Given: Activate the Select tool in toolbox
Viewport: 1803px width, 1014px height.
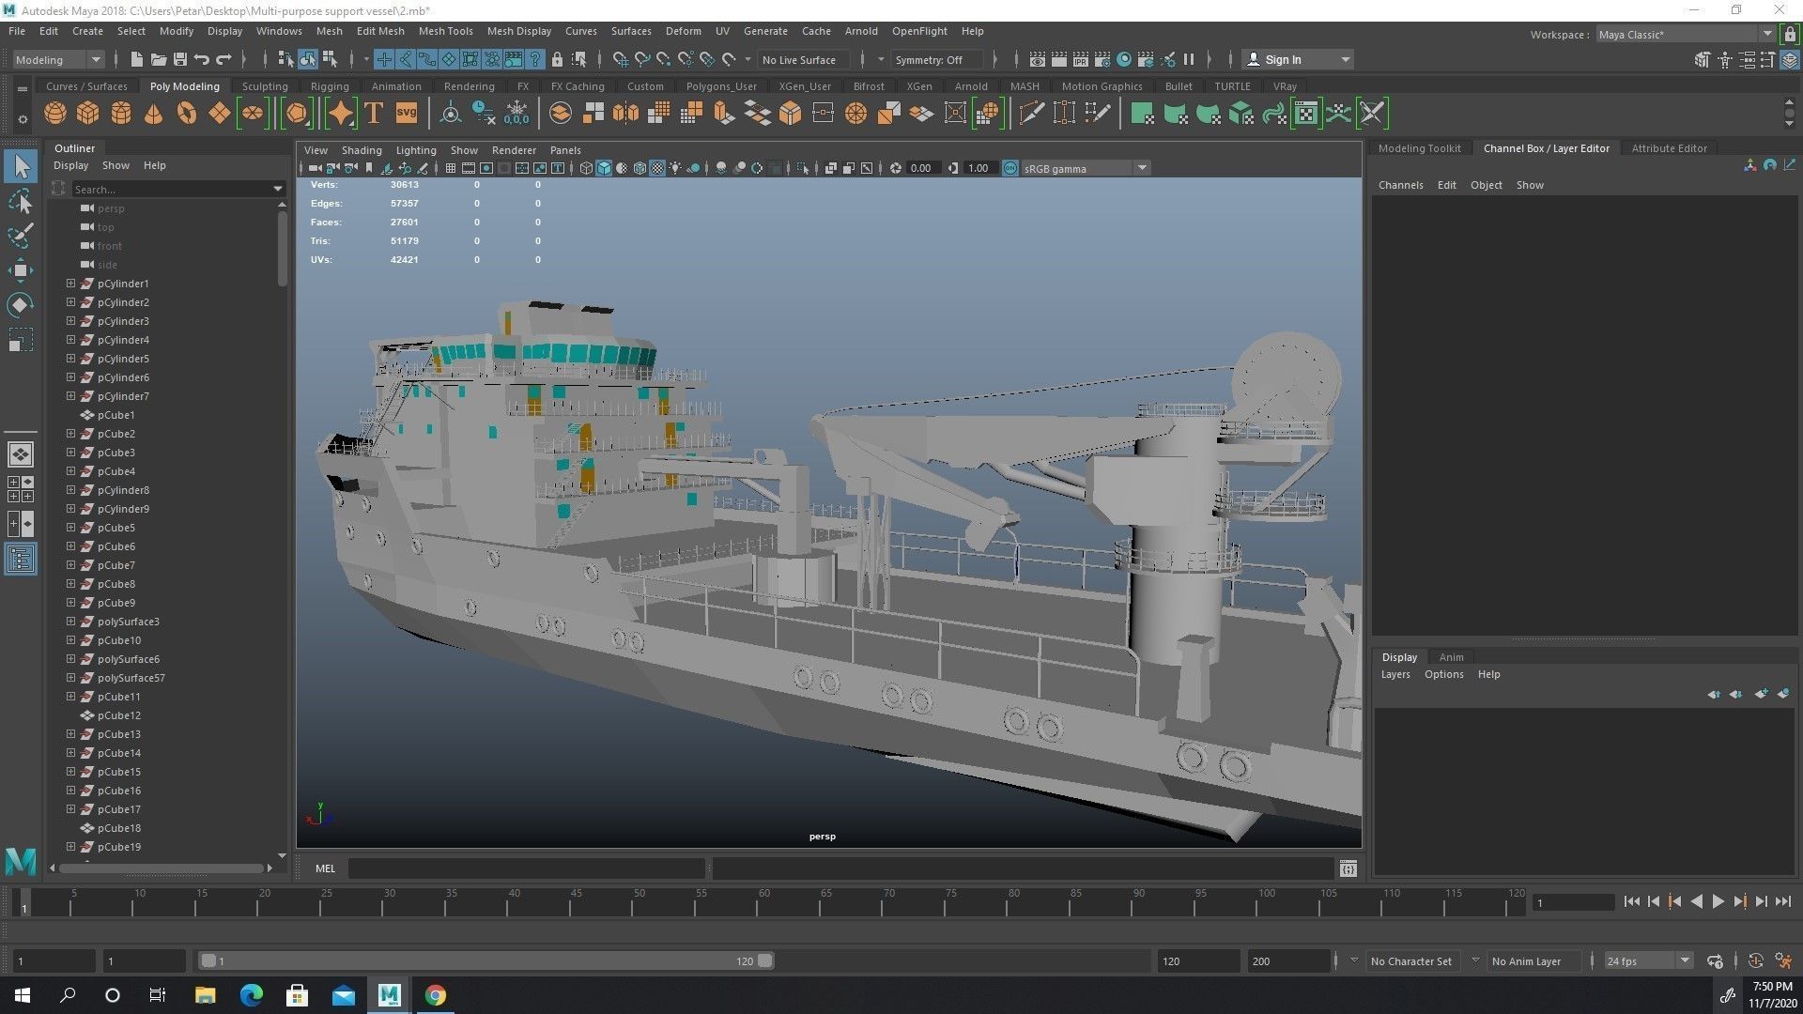Looking at the screenshot, I should [21, 167].
